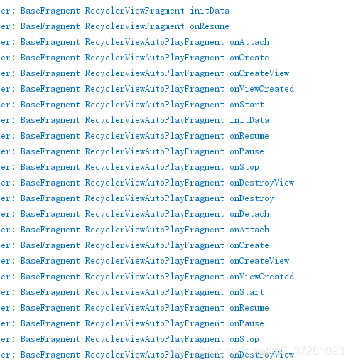Image resolution: width=351 pixels, height=364 pixels.
Task: Select the RecyclerViewFragment onResume log line
Action: tap(115, 26)
